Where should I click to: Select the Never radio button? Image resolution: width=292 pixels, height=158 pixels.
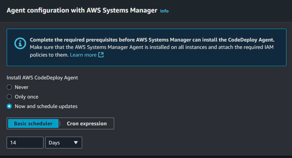click(x=10, y=87)
